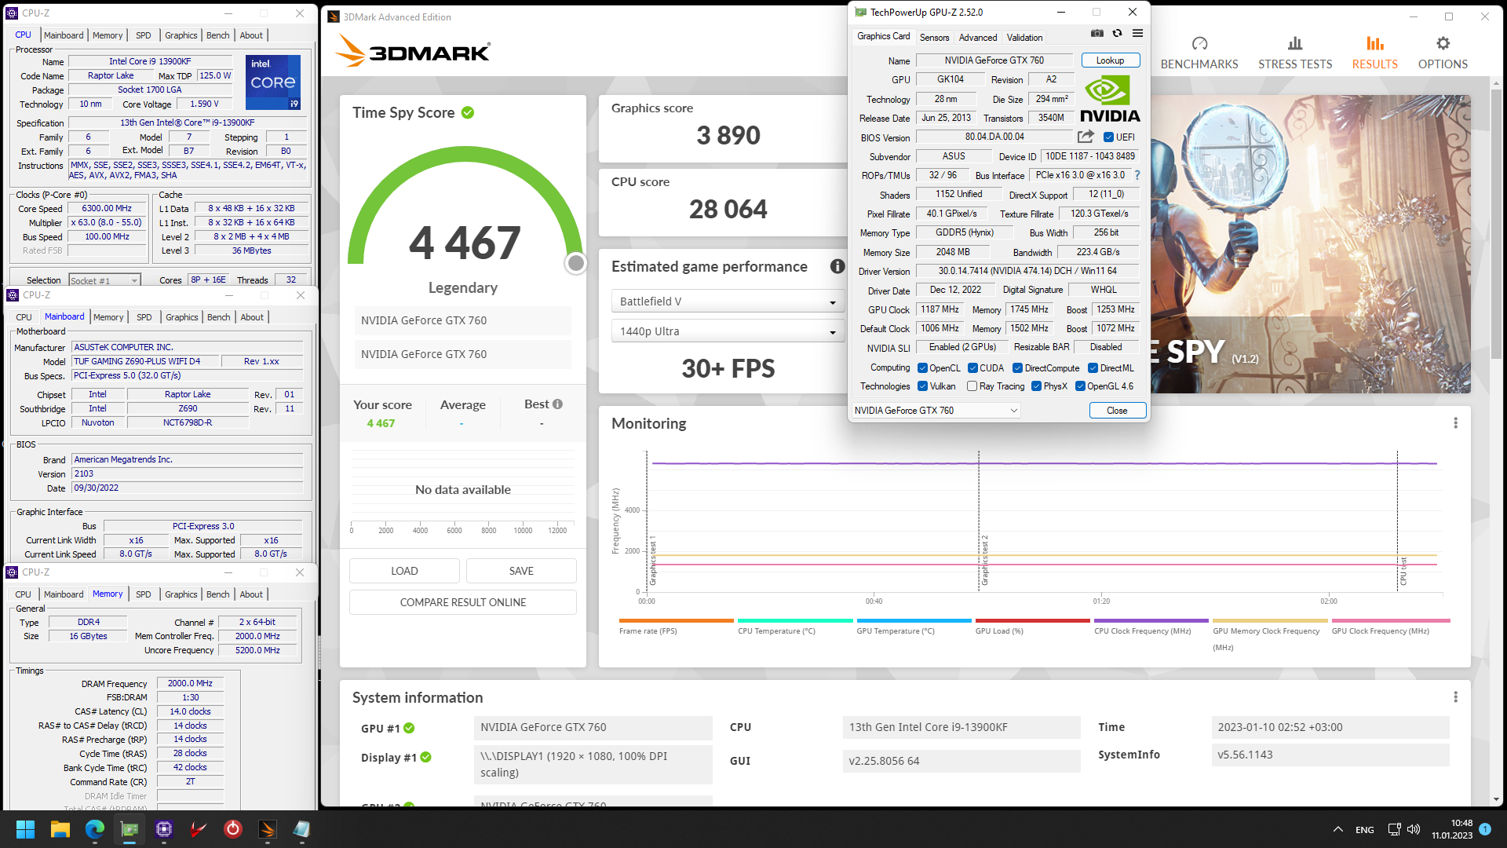Open Memory tab in top CPU-Z window
This screenshot has width=1507, height=848.
pyautogui.click(x=108, y=35)
